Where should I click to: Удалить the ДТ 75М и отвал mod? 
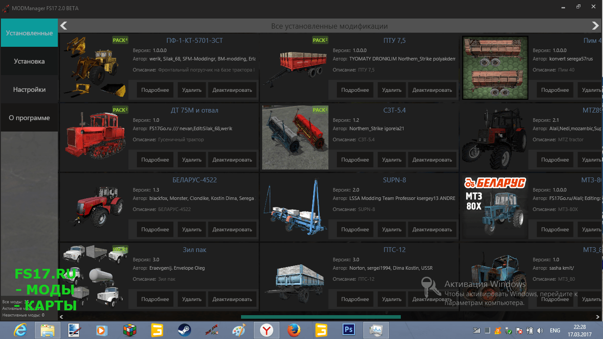point(192,159)
